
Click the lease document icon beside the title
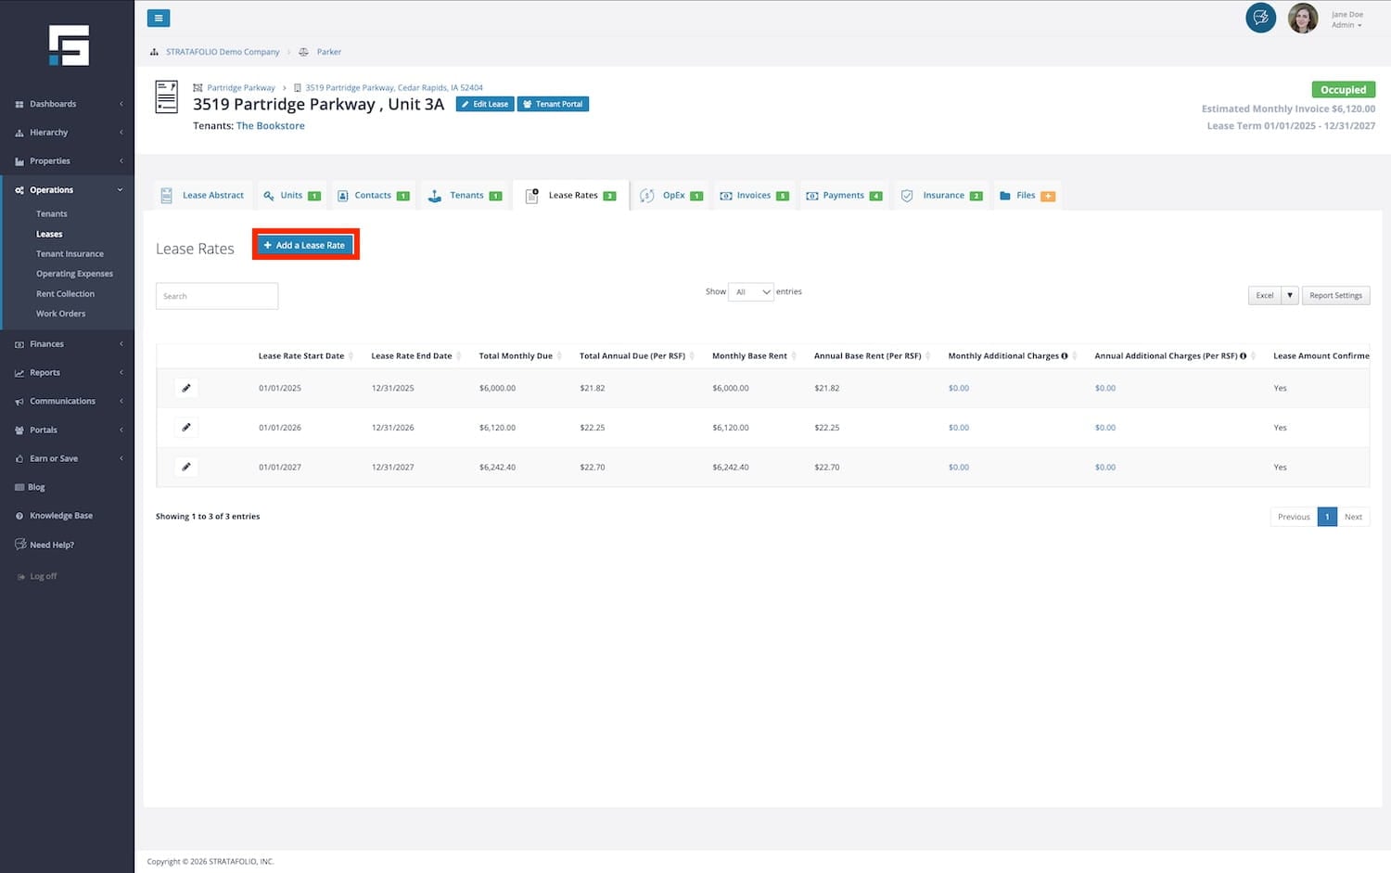click(x=167, y=97)
